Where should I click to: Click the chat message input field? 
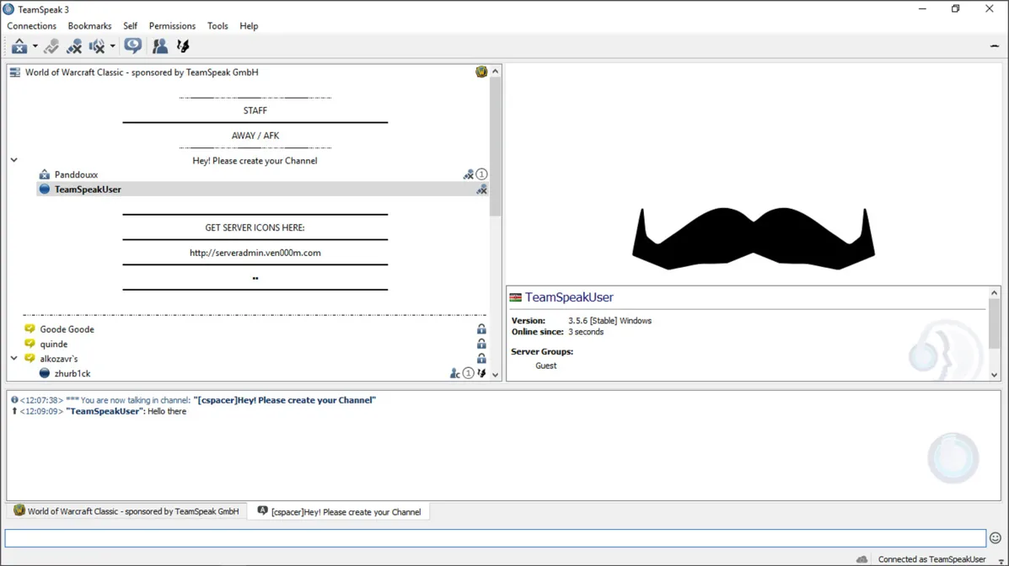tap(495, 537)
